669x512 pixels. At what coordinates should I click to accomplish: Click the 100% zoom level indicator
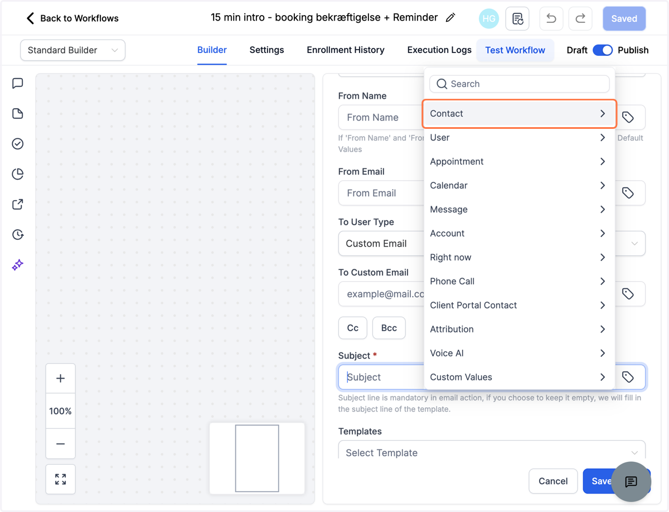click(x=60, y=412)
